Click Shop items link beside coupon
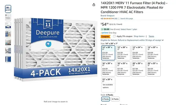The height and width of the screenshot is (105, 176). 139,36
